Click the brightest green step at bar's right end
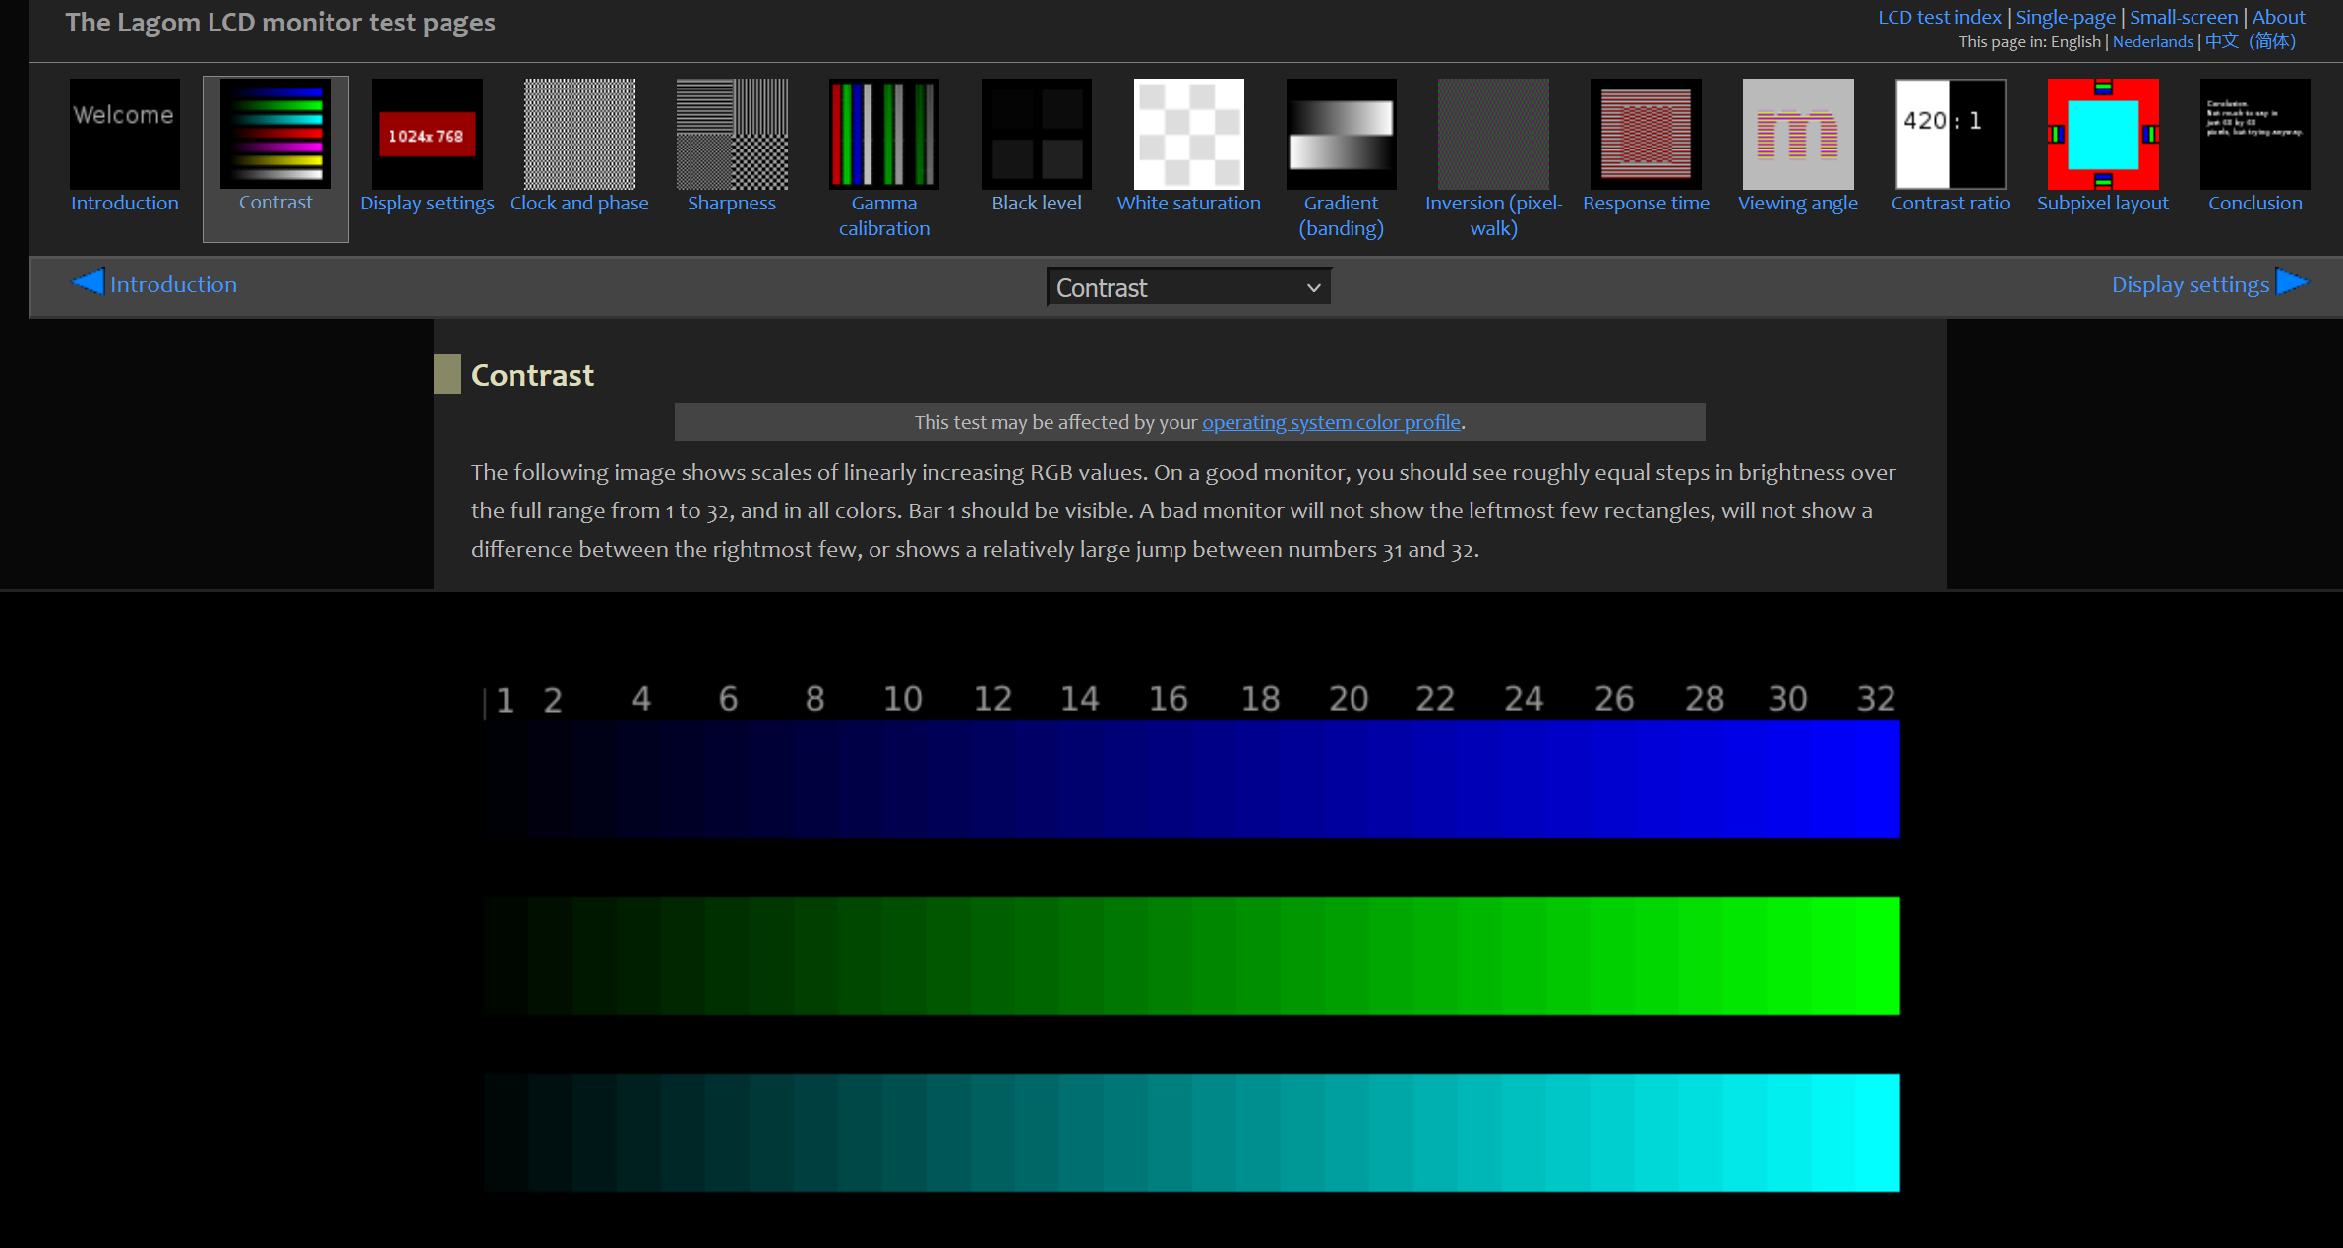 pos(1878,956)
